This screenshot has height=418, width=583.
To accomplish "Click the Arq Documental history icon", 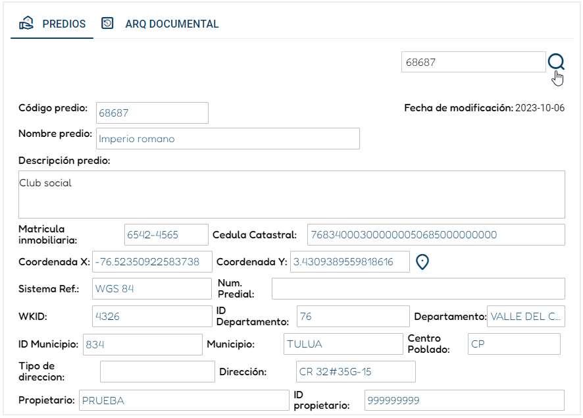I will coord(107,23).
